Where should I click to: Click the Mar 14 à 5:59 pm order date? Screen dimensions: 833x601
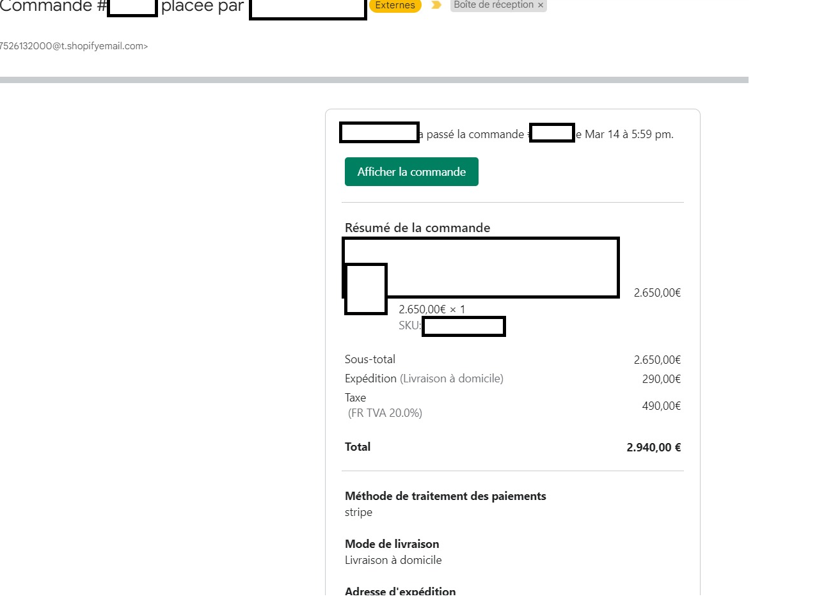point(629,134)
